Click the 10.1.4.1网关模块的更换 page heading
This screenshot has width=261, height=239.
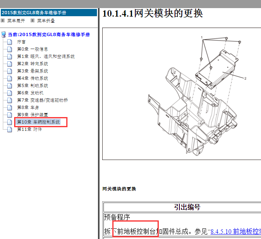coord(153,13)
